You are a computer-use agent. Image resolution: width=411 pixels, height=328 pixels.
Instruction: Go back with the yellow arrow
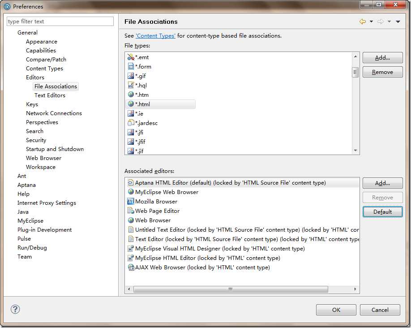pyautogui.click(x=363, y=22)
